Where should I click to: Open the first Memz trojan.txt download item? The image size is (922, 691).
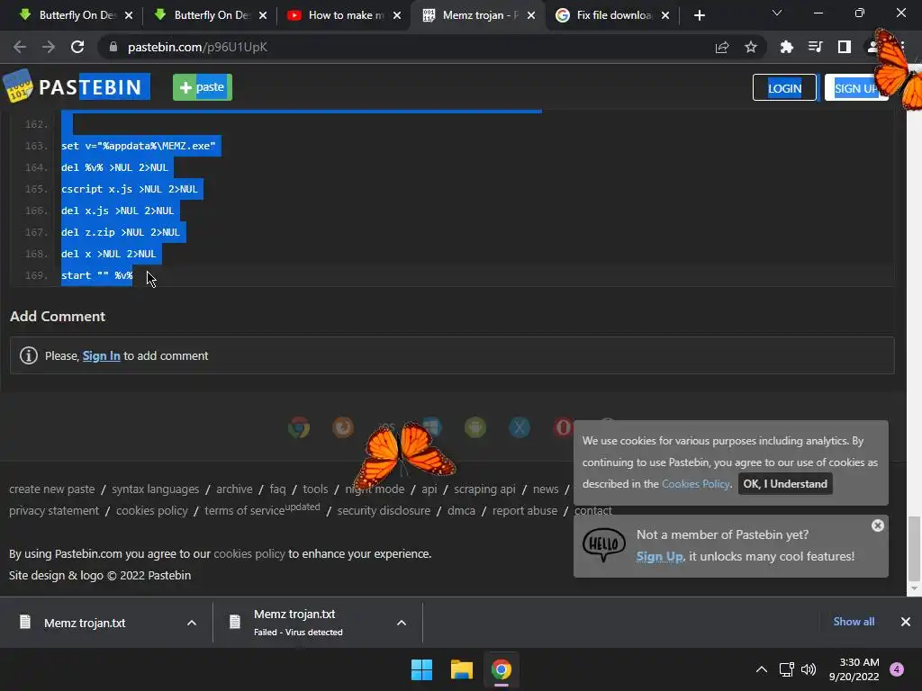(x=84, y=623)
